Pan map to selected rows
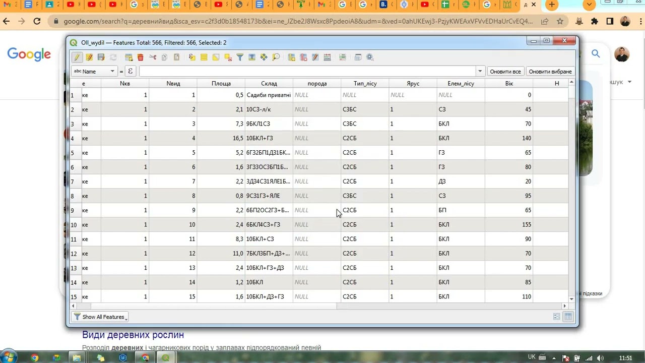Screen dimensions: 645x363 (x=264, y=57)
